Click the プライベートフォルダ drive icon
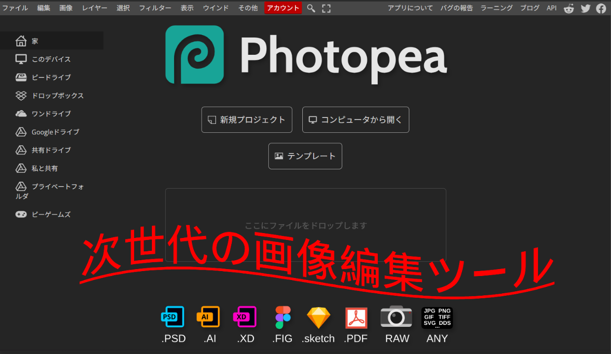Image resolution: width=611 pixels, height=354 pixels. pos(21,187)
